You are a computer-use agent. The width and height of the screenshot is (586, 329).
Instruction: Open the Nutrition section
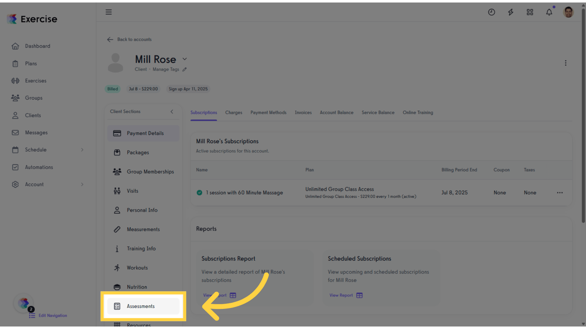pyautogui.click(x=137, y=287)
